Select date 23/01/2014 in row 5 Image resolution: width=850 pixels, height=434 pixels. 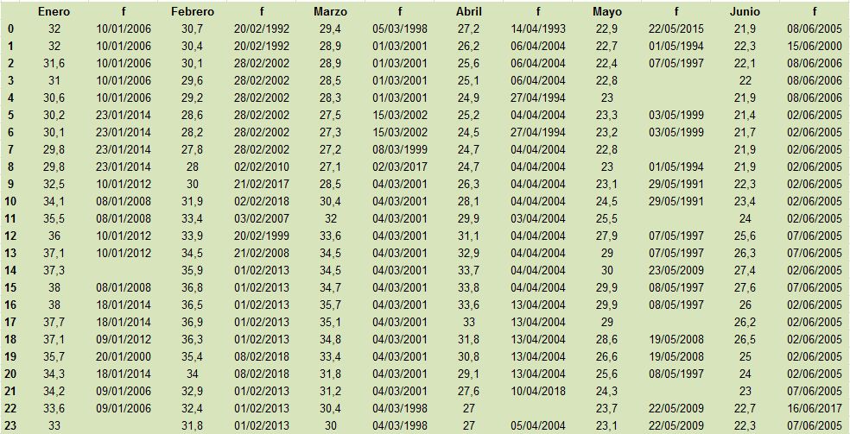(124, 116)
